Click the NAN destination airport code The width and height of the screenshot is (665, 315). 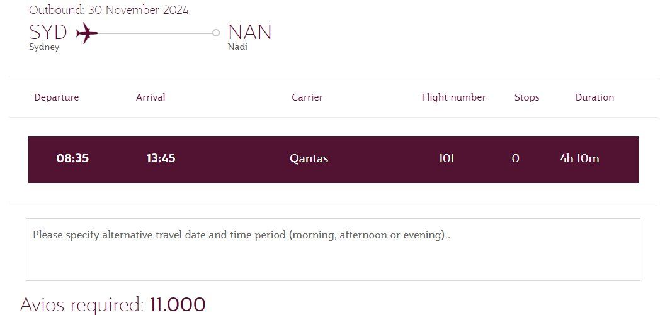click(x=249, y=32)
